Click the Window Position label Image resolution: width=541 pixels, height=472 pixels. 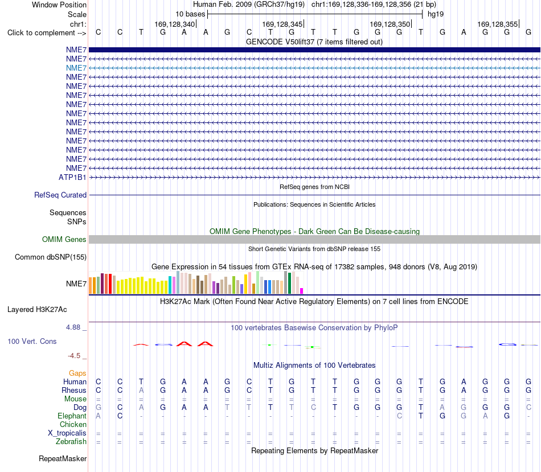click(59, 5)
